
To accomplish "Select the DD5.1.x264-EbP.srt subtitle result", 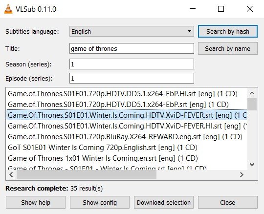I will point(127,105).
